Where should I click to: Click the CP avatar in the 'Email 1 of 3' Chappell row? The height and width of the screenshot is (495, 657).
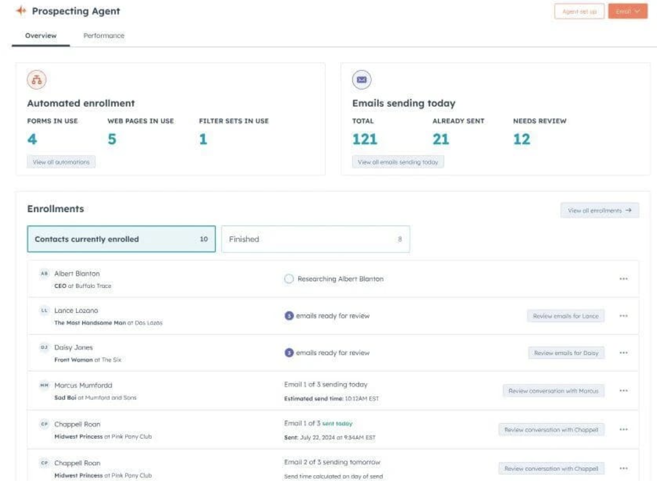pos(45,424)
